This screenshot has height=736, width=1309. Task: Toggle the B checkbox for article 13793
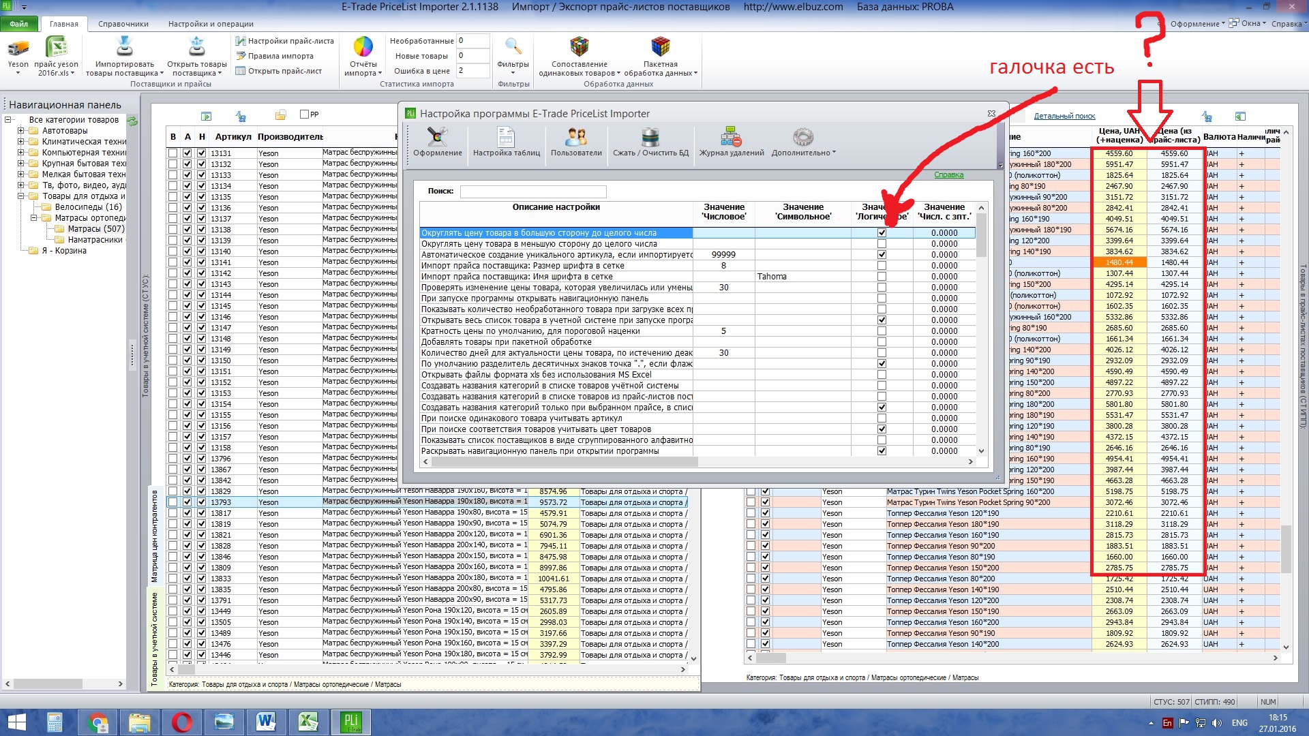point(172,502)
